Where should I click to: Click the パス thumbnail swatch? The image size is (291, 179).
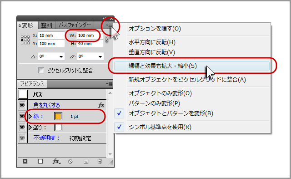23,94
